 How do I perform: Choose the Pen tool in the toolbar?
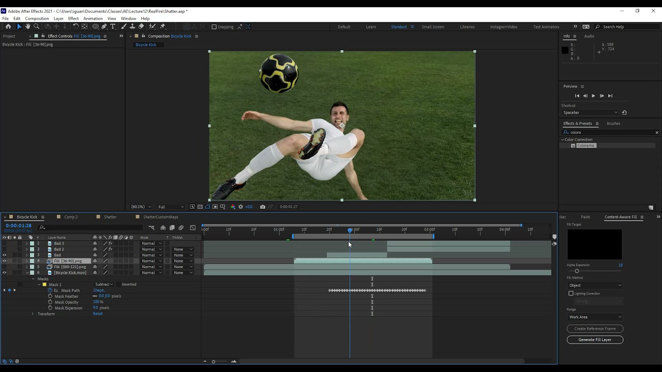point(104,26)
